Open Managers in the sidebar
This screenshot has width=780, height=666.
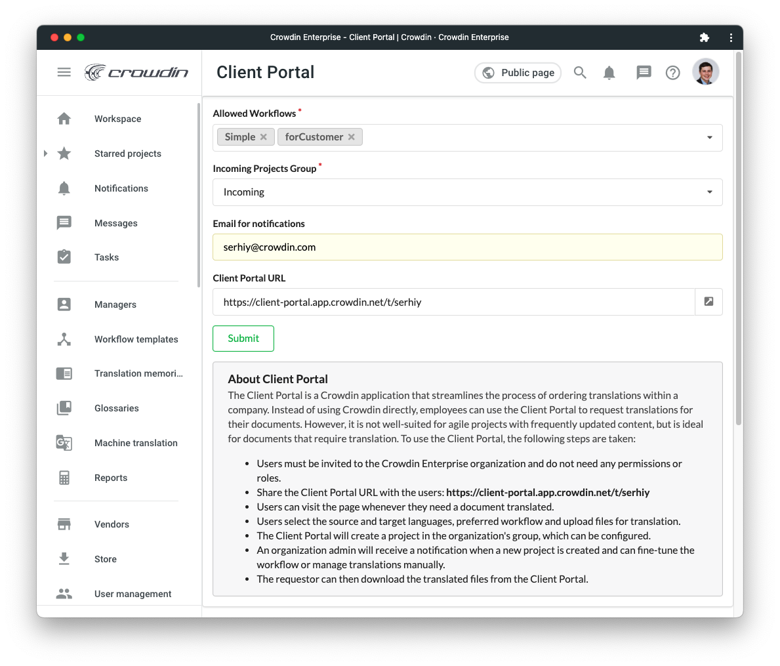(115, 304)
